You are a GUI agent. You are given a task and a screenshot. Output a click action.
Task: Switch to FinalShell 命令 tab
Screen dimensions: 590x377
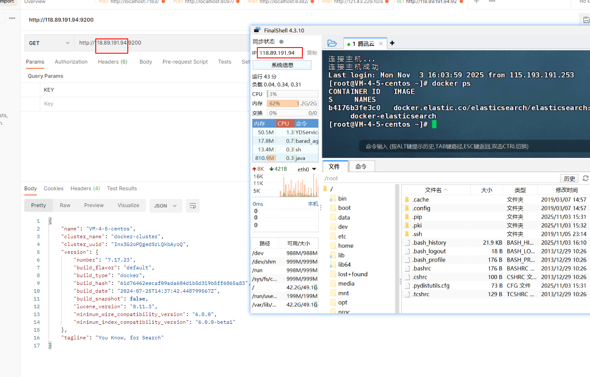click(x=361, y=166)
